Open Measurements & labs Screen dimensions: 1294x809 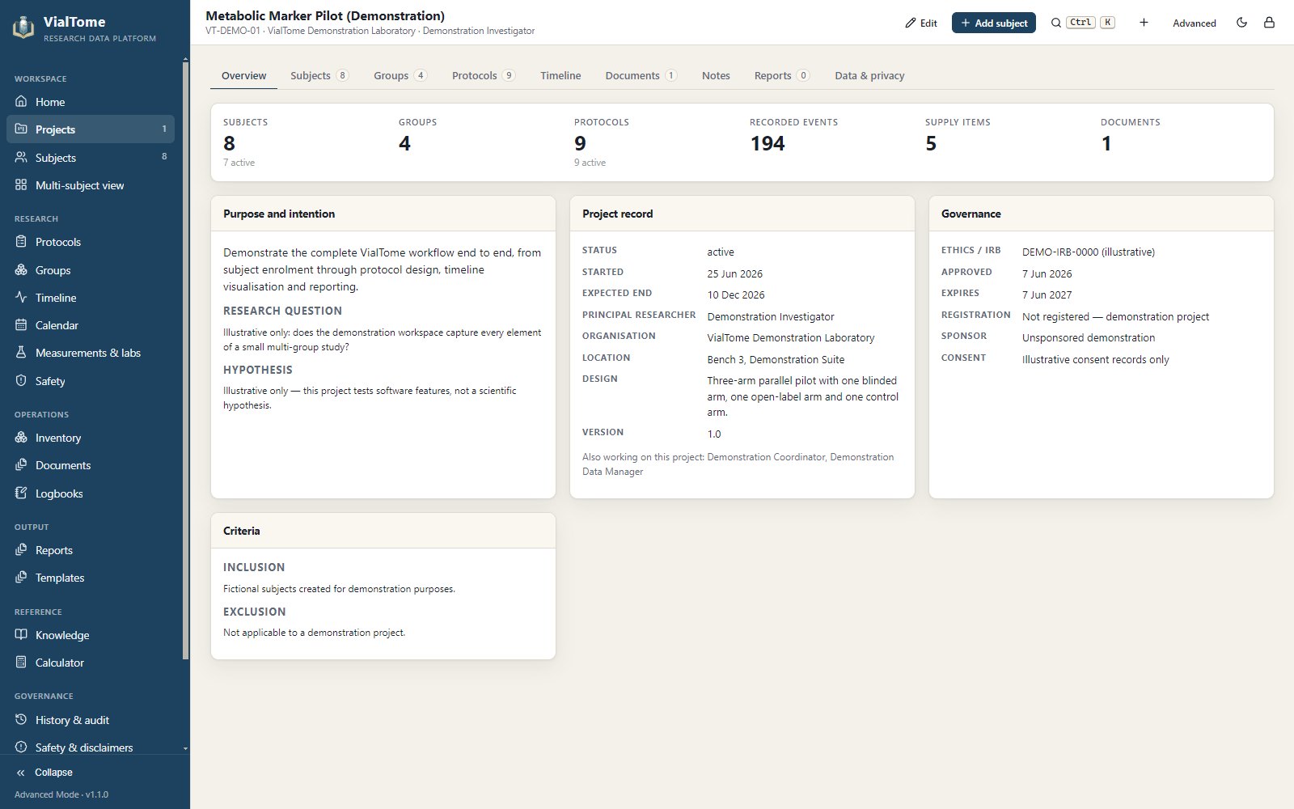91,353
